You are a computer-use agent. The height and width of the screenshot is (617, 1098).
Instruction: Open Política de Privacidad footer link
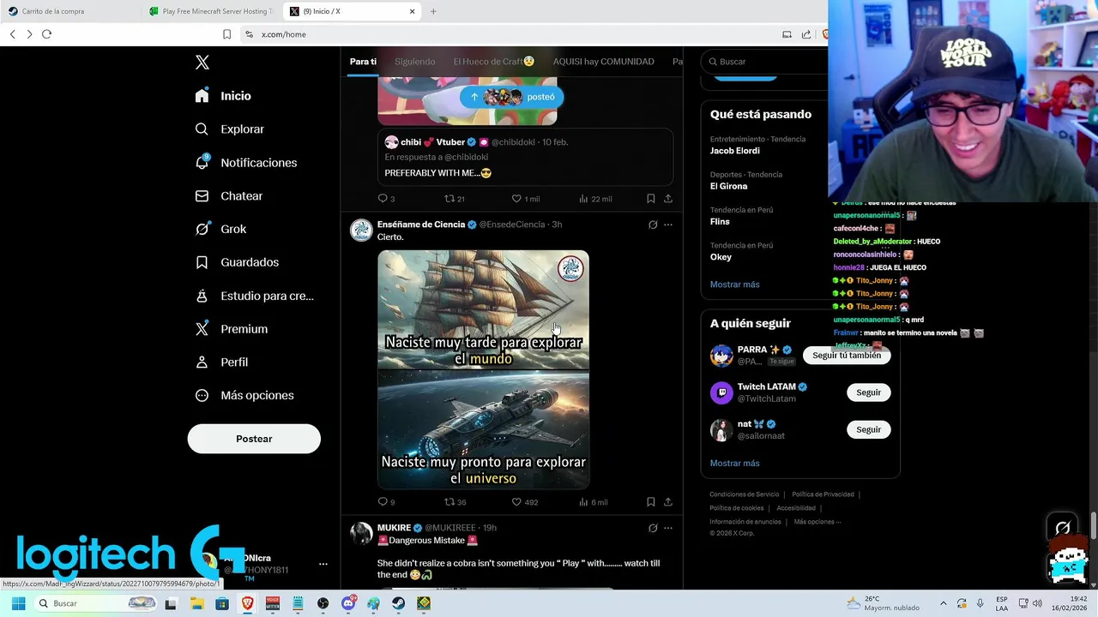[823, 494]
